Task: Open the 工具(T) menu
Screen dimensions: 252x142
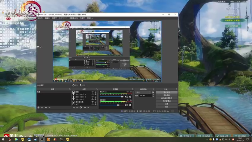Action: click(83, 18)
